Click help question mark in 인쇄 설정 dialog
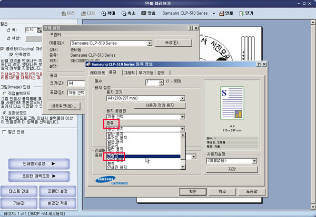Screen dimensions: 316x217 point(191,28)
